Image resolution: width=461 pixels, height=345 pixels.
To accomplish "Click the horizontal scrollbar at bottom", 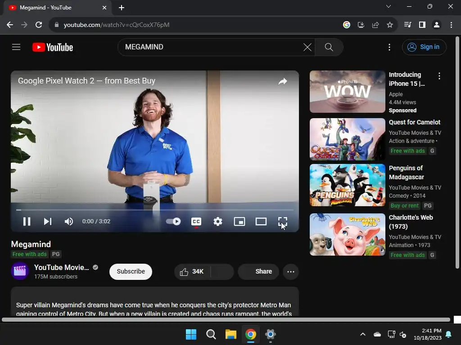I will point(226,319).
